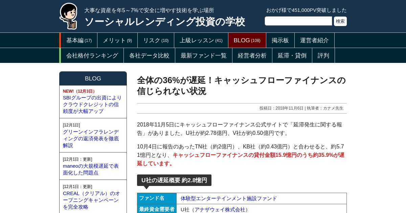Viewport: 406px width, 213px height.
Task: Click the おかげ様で451,000PV突破しました text
Action: pyautogui.click(x=307, y=10)
